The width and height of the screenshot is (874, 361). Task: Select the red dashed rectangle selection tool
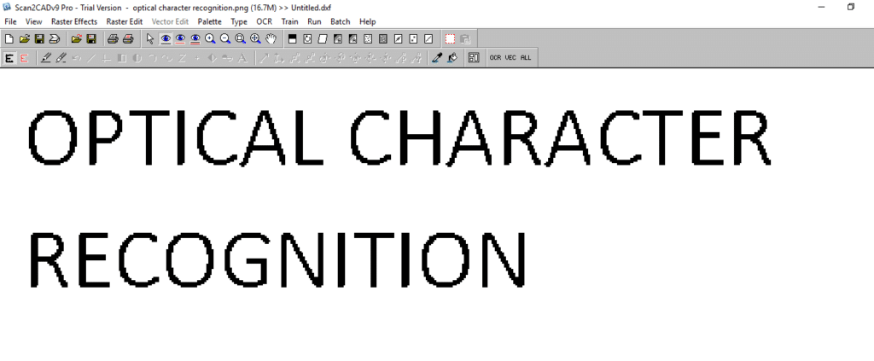[x=450, y=39]
